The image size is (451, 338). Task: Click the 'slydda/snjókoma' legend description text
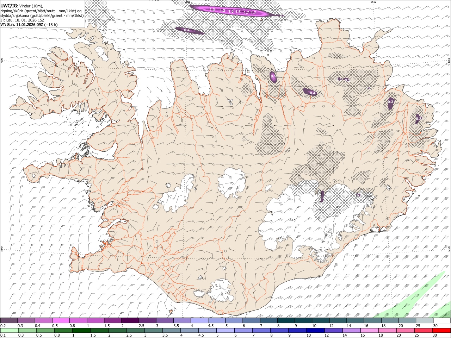tap(14, 15)
